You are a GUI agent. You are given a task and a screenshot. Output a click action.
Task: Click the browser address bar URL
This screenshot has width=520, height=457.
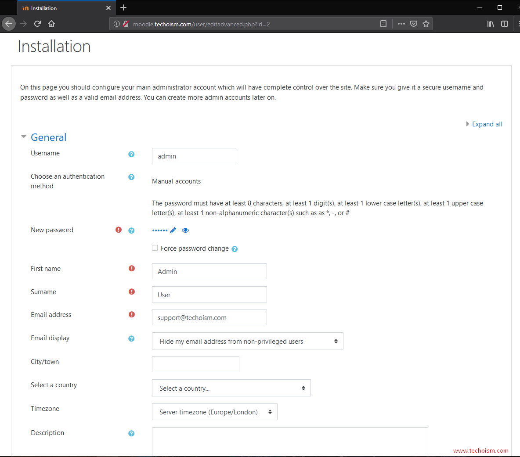point(201,24)
